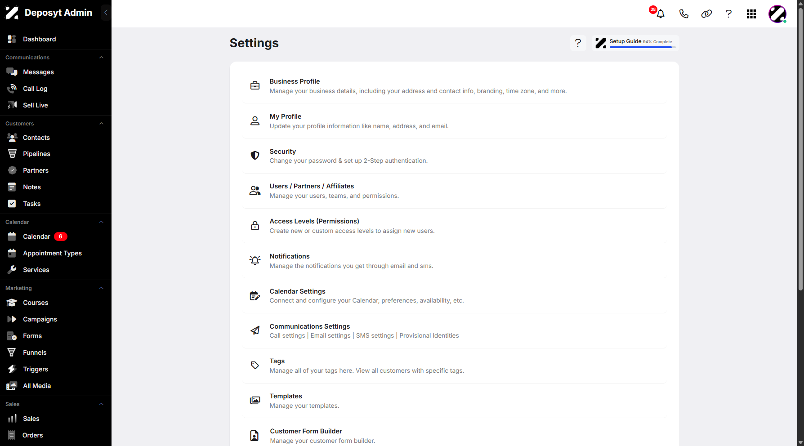This screenshot has width=804, height=446.
Task: Open the Call settings link
Action: tap(287, 336)
